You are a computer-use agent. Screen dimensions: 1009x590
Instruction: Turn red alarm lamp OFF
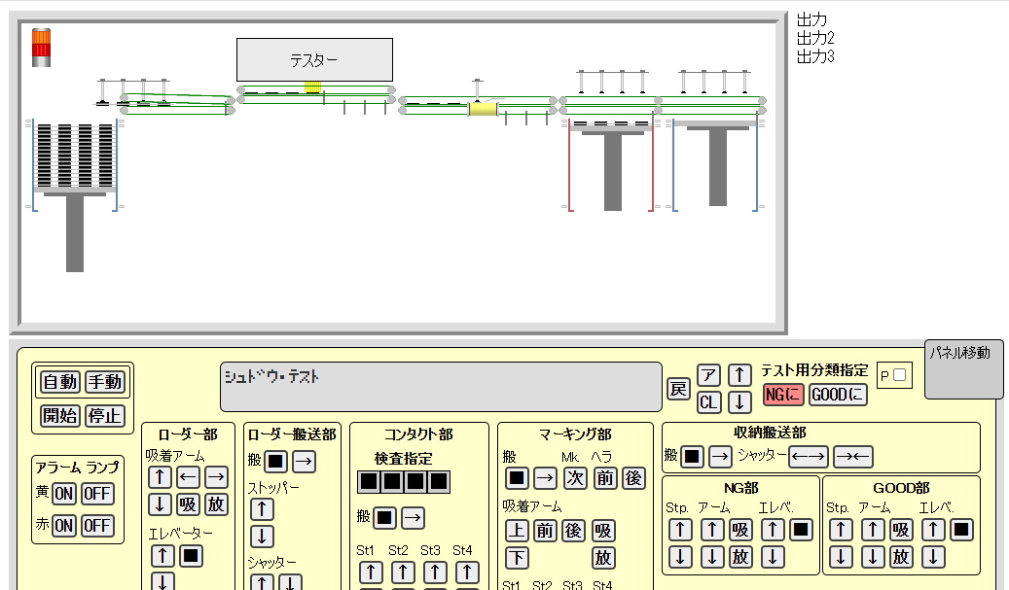point(96,526)
